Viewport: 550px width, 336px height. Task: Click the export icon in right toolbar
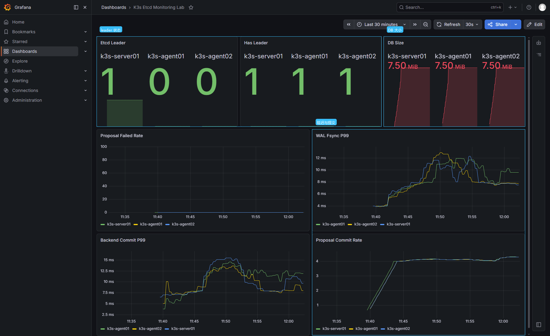tap(539, 43)
